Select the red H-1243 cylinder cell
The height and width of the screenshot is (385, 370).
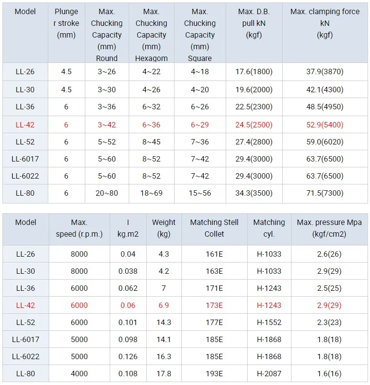tap(269, 305)
